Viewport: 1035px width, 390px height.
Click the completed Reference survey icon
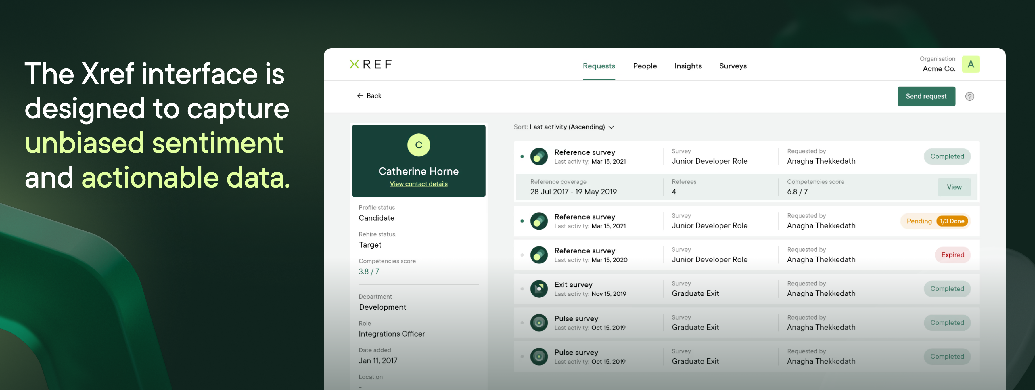(x=539, y=156)
